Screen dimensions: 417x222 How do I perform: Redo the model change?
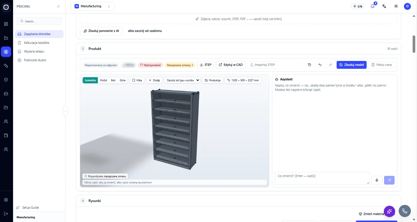click(x=331, y=65)
